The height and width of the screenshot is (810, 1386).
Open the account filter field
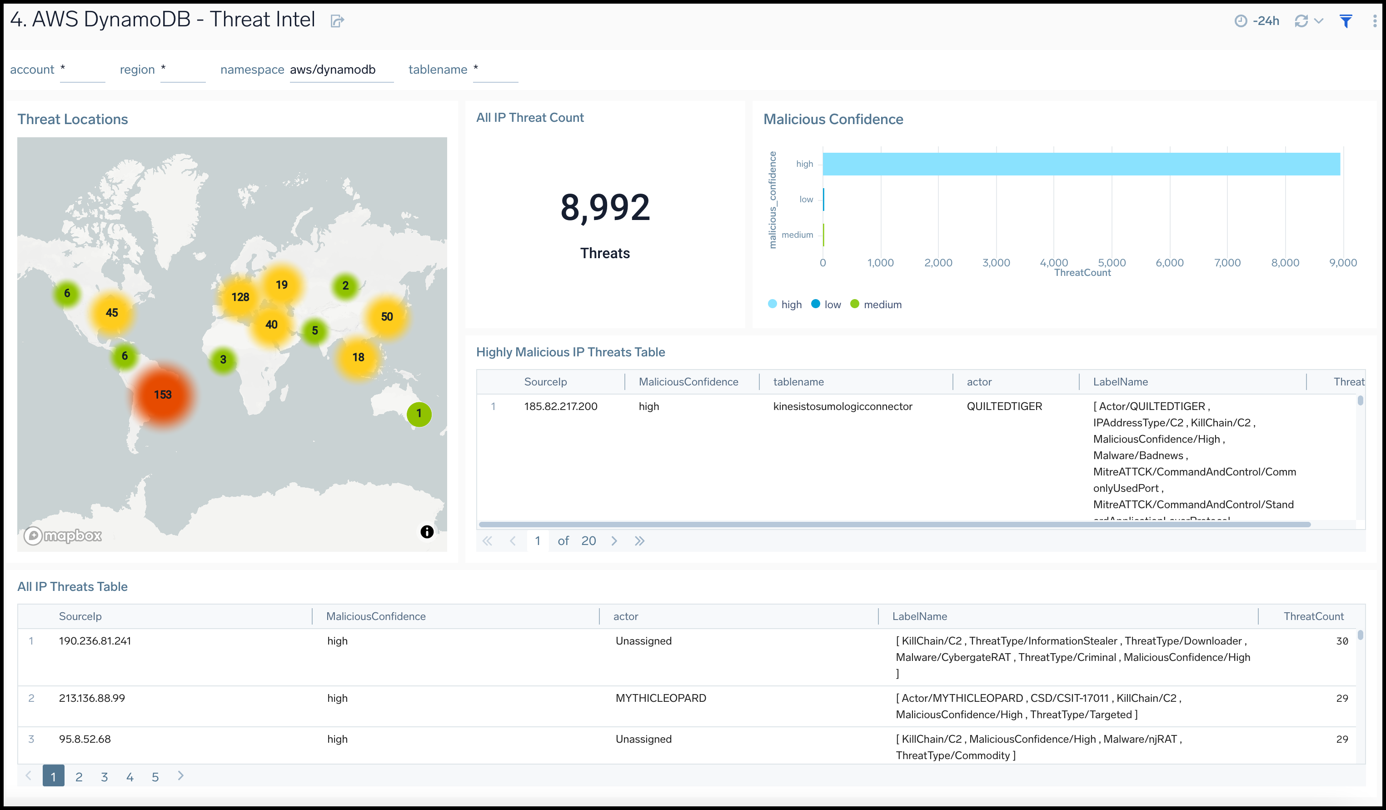point(83,70)
